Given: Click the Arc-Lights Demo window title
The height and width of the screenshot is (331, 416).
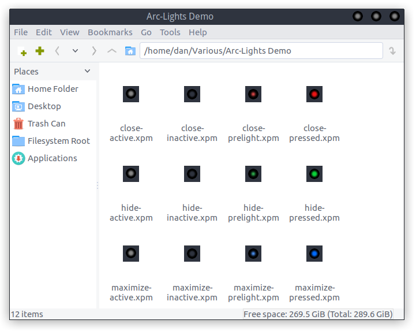Looking at the screenshot, I should point(180,17).
